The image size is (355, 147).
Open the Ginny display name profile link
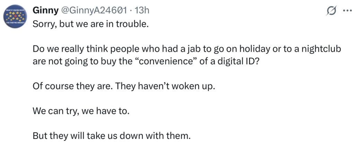pos(45,10)
